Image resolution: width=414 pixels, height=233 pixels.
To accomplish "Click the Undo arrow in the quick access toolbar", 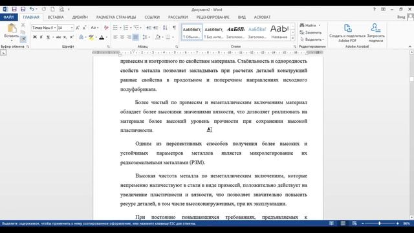I will point(32,9).
